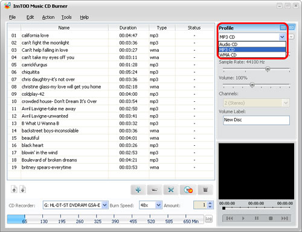Click the move track down arrow icon

pos(23,189)
